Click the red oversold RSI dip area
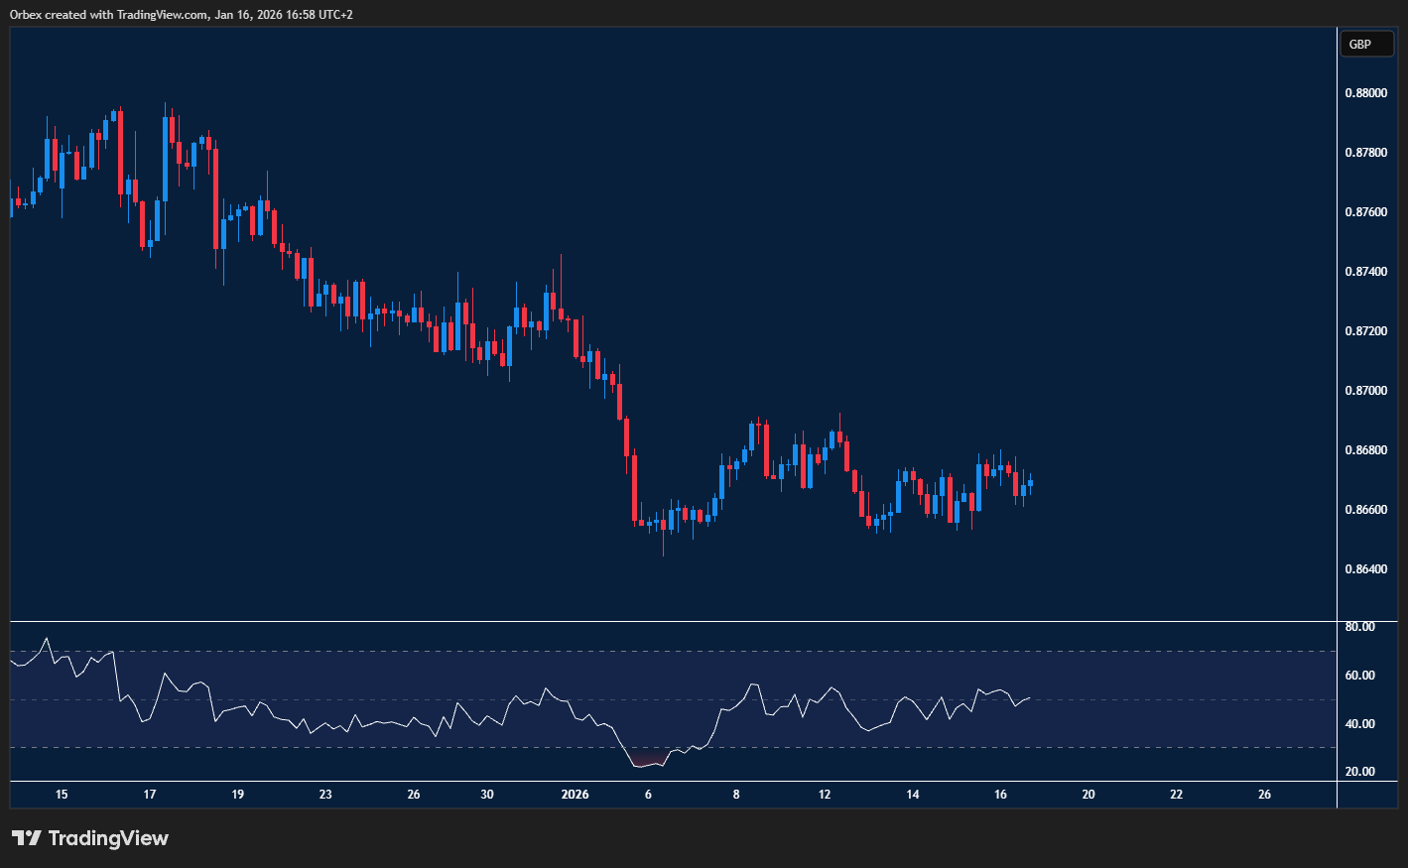Screen dimensions: 1408x868 pyautogui.click(x=647, y=761)
